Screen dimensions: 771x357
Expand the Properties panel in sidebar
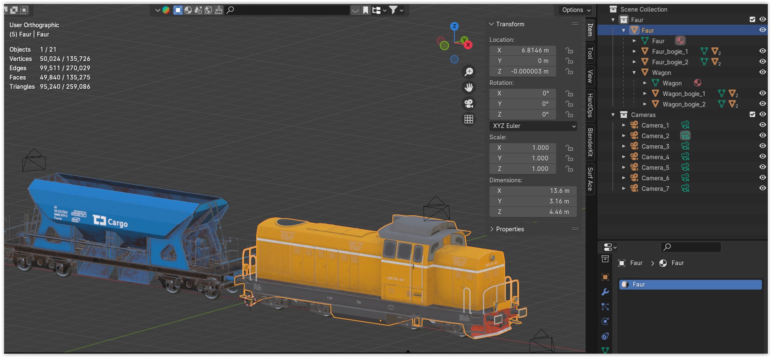click(x=492, y=229)
